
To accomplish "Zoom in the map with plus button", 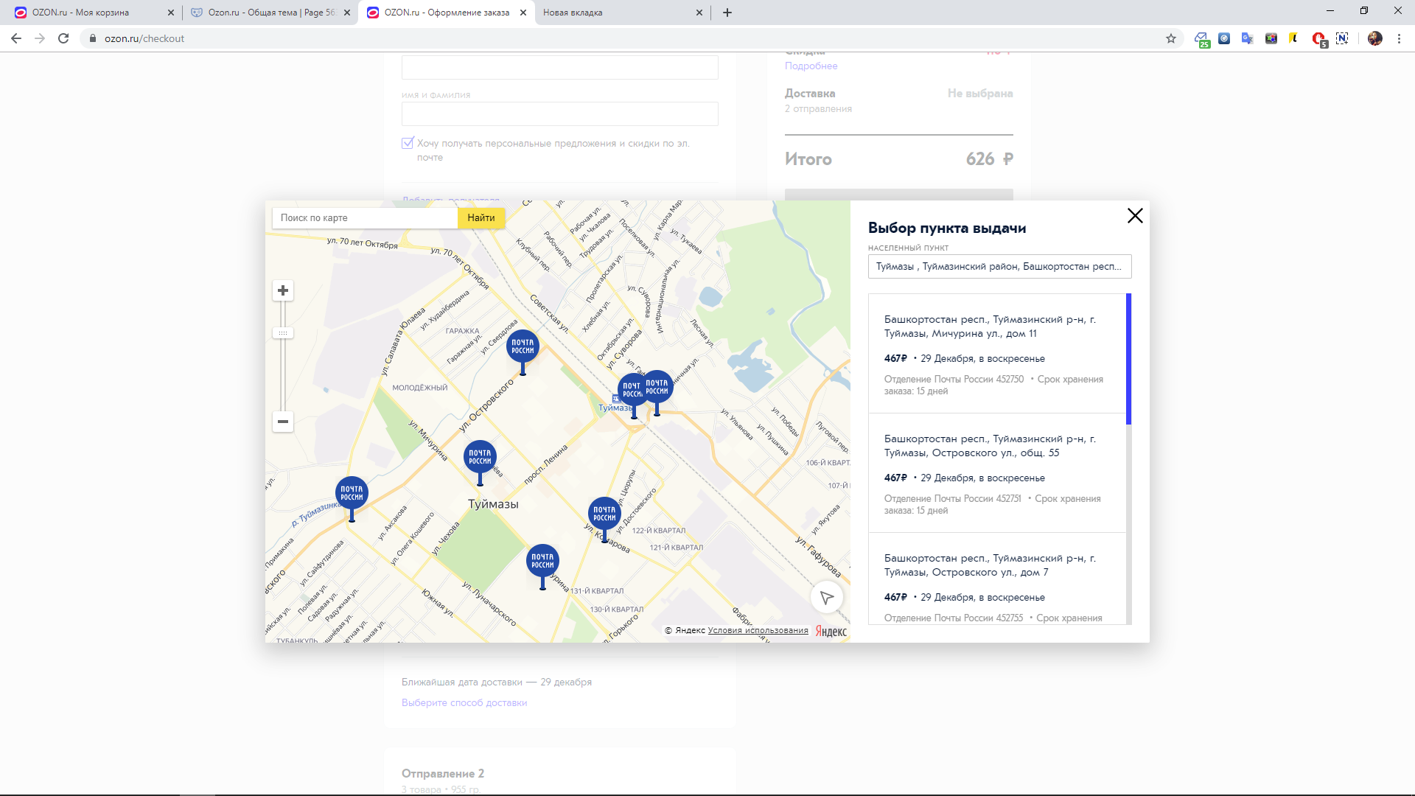I will pos(283,290).
